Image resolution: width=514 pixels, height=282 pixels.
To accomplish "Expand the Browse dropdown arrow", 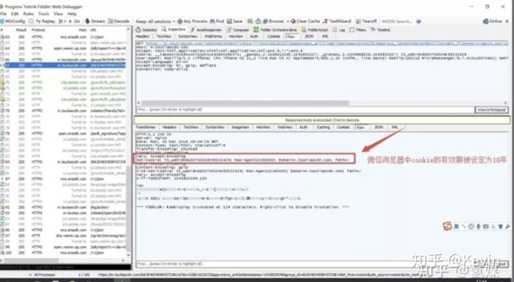I will (x=288, y=21).
